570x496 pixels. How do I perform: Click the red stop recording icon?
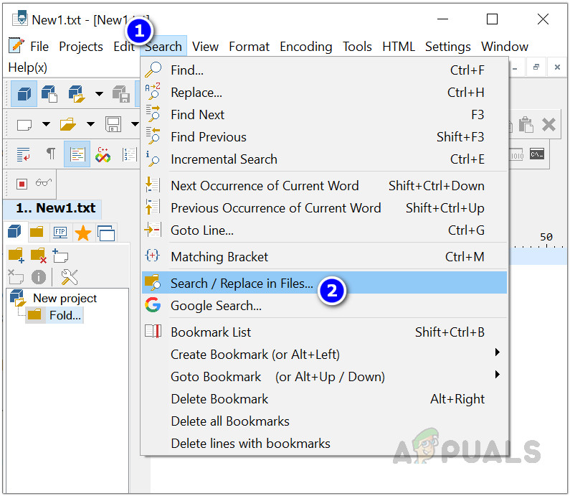pos(22,183)
